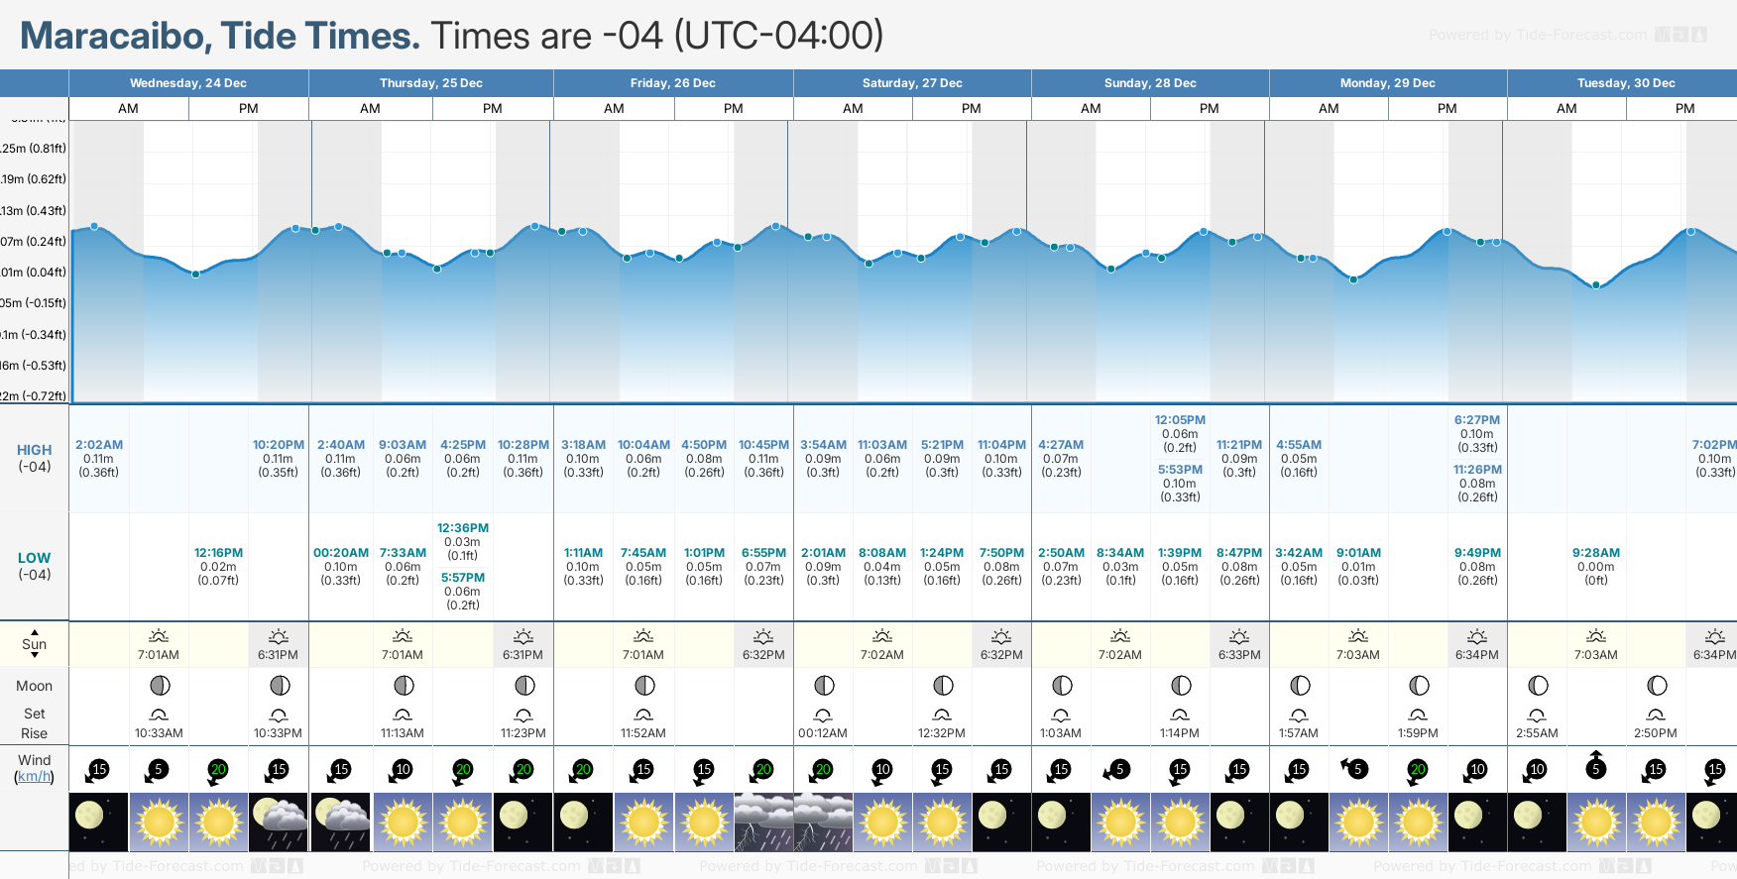The width and height of the screenshot is (1737, 879).
Task: Click Tuesday's 9:28AM low tide point on graph
Action: pos(1595,285)
